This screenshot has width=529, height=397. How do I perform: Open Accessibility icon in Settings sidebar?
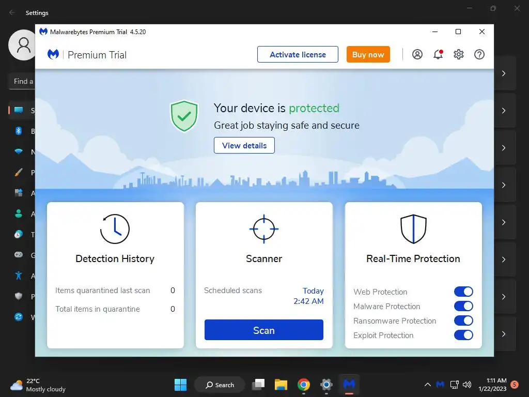point(19,276)
